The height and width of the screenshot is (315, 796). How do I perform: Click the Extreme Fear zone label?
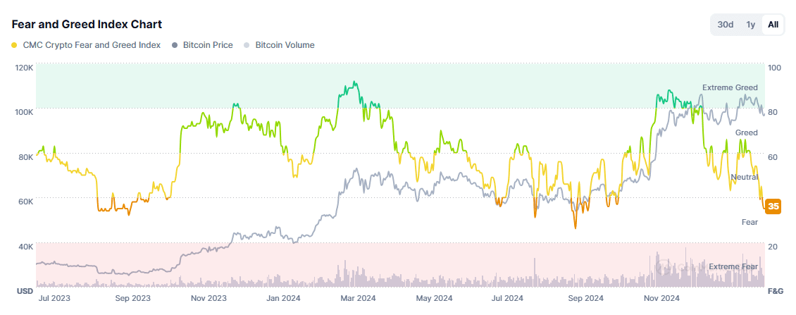point(733,266)
